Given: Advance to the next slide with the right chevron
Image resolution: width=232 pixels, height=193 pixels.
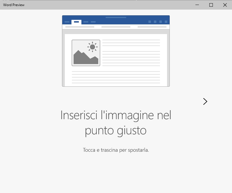Looking at the screenshot, I should pos(205,101).
